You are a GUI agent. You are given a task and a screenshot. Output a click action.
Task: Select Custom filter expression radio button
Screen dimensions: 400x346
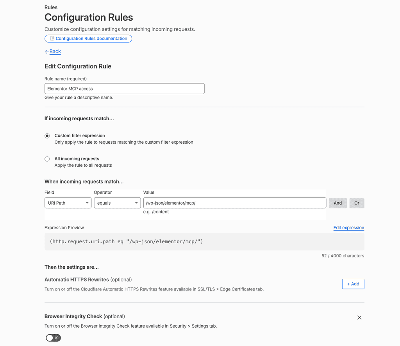pyautogui.click(x=47, y=136)
